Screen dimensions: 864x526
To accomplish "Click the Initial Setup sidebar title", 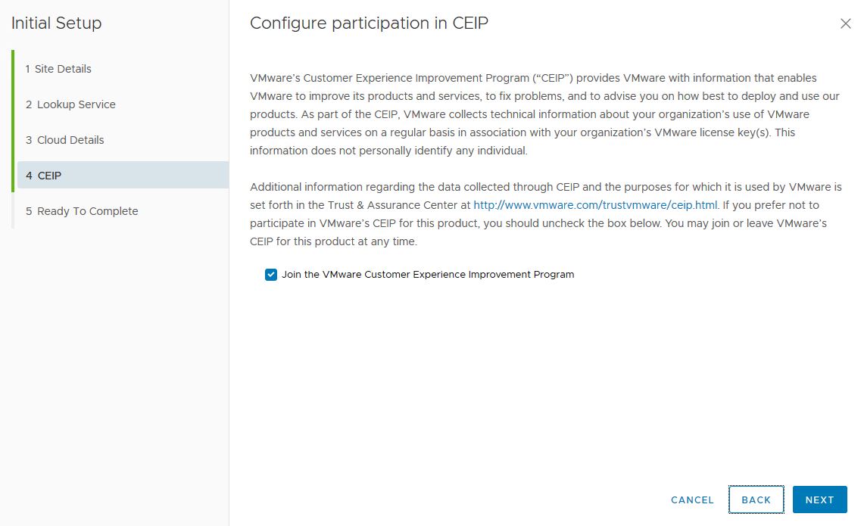I will point(56,23).
